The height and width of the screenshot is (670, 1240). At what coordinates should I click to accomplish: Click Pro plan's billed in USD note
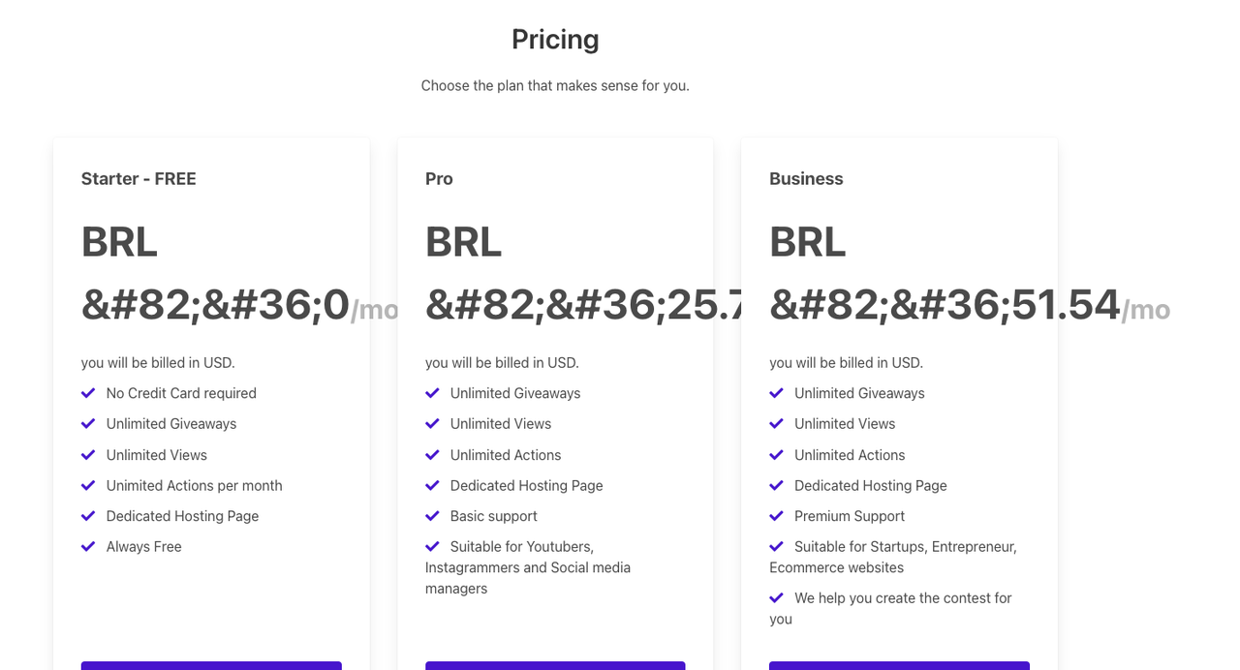point(502,363)
